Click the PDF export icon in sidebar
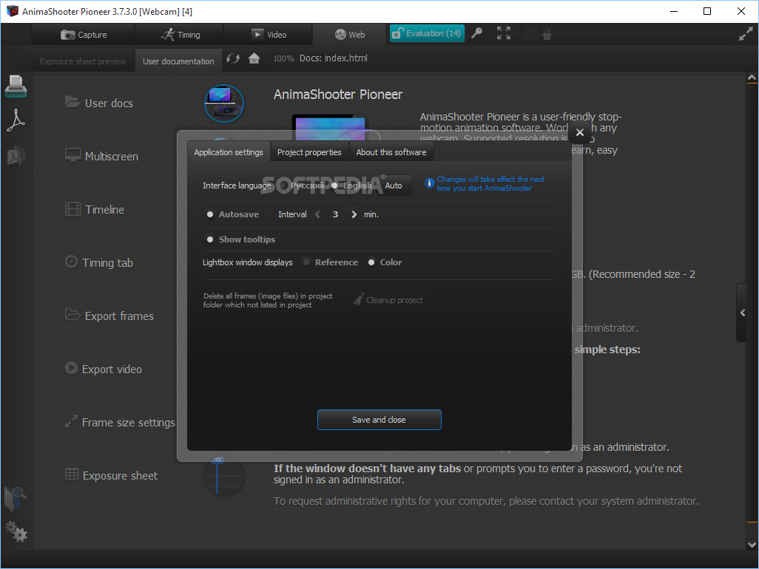759x569 pixels. pyautogui.click(x=16, y=120)
